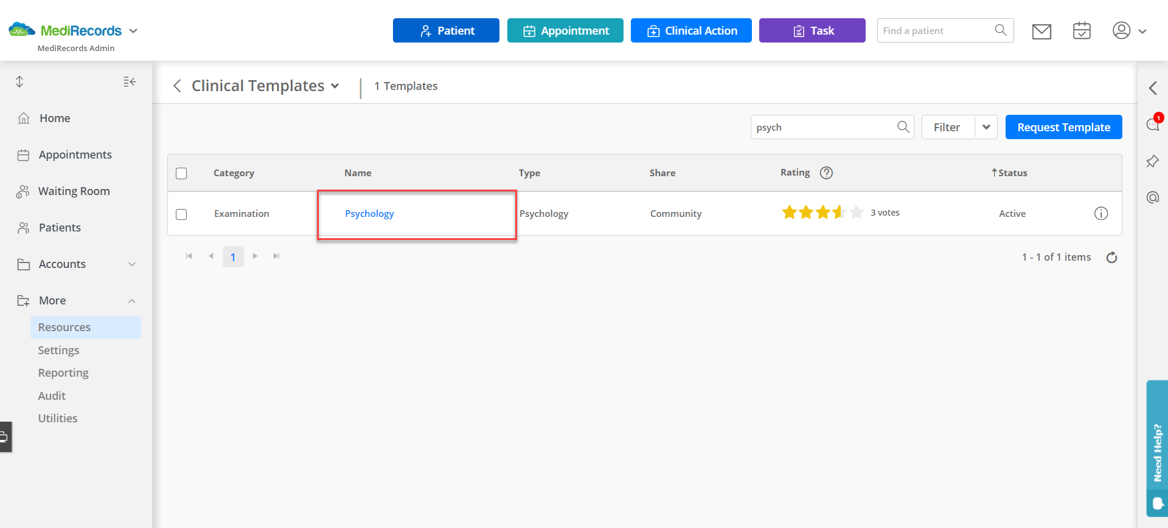Viewport: 1168px width, 528px height.
Task: Expand MediRecords practice dropdown chevron
Action: tap(133, 30)
